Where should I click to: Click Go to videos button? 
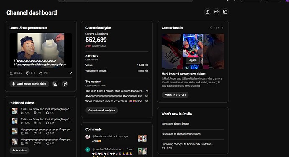click(19, 150)
